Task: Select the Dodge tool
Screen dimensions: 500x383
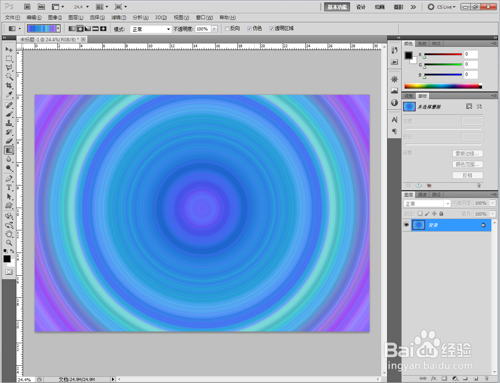Action: tap(9, 168)
